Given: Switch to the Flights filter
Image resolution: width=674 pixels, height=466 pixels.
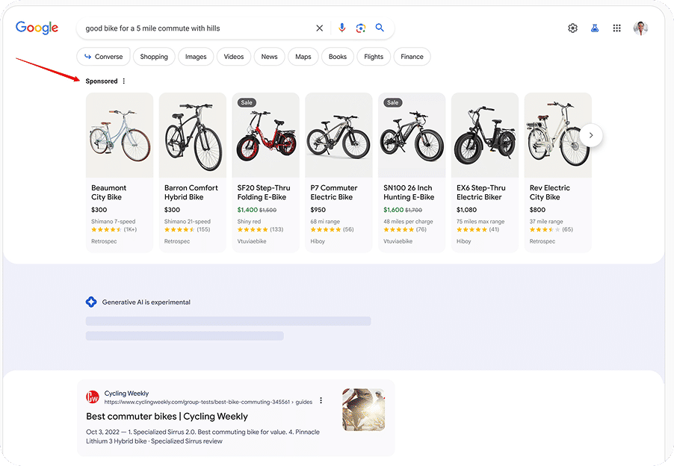Looking at the screenshot, I should click(374, 57).
